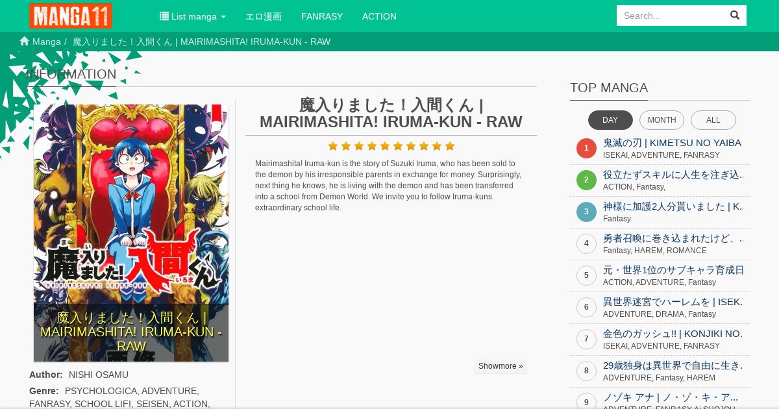Open the Manga breadcrumb link

tap(47, 42)
